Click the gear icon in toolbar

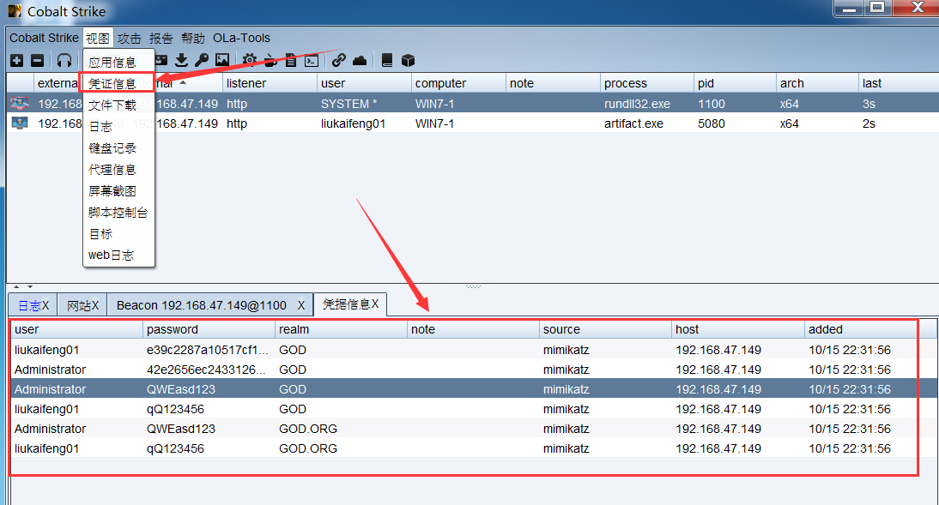[x=250, y=60]
